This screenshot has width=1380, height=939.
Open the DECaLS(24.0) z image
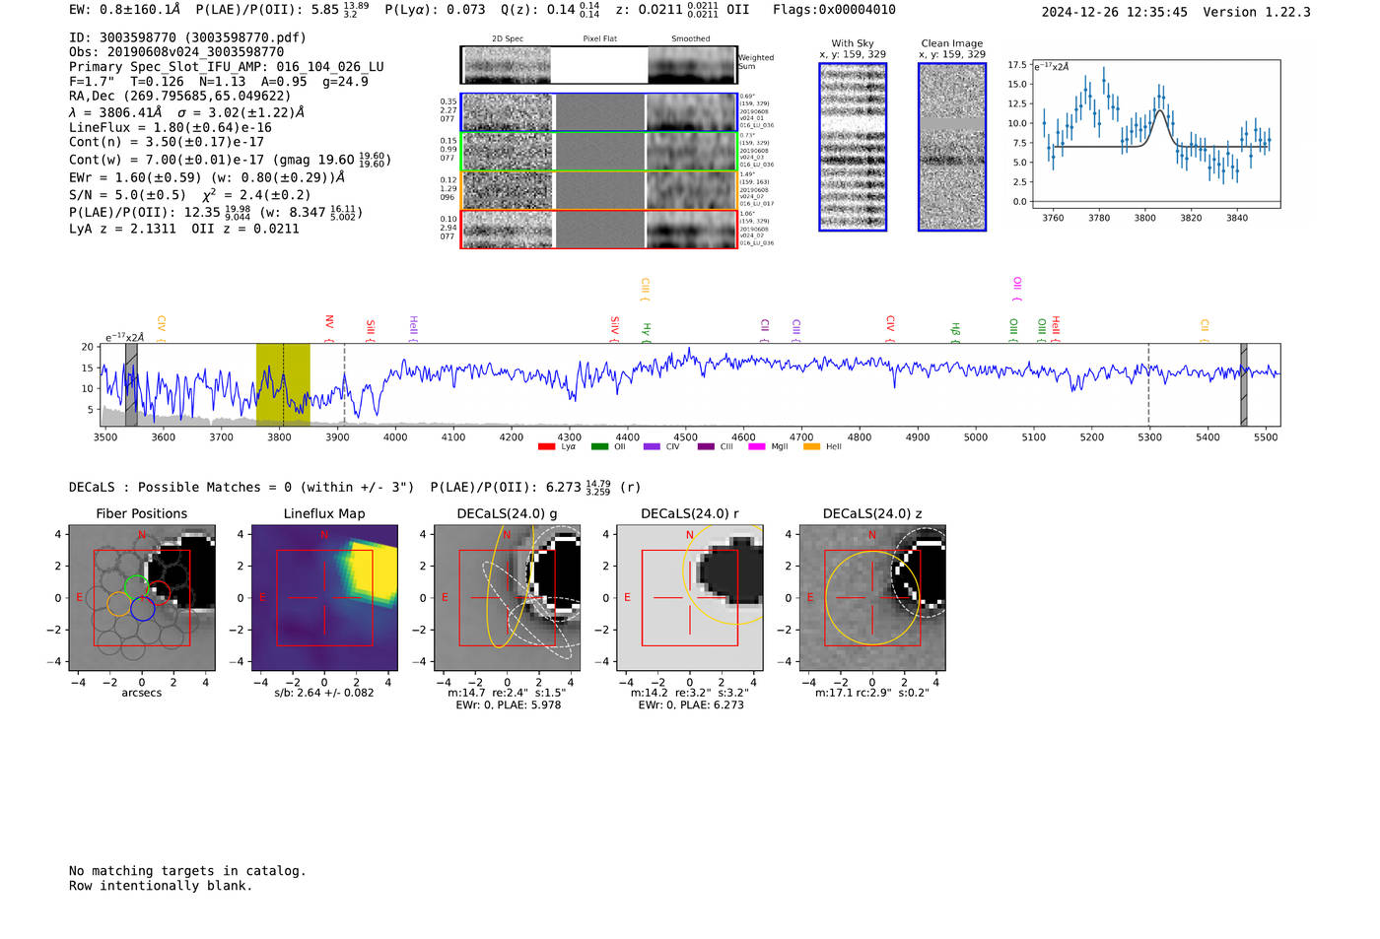coord(872,598)
